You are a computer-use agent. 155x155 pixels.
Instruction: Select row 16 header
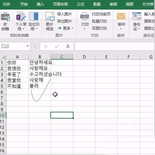3,151
